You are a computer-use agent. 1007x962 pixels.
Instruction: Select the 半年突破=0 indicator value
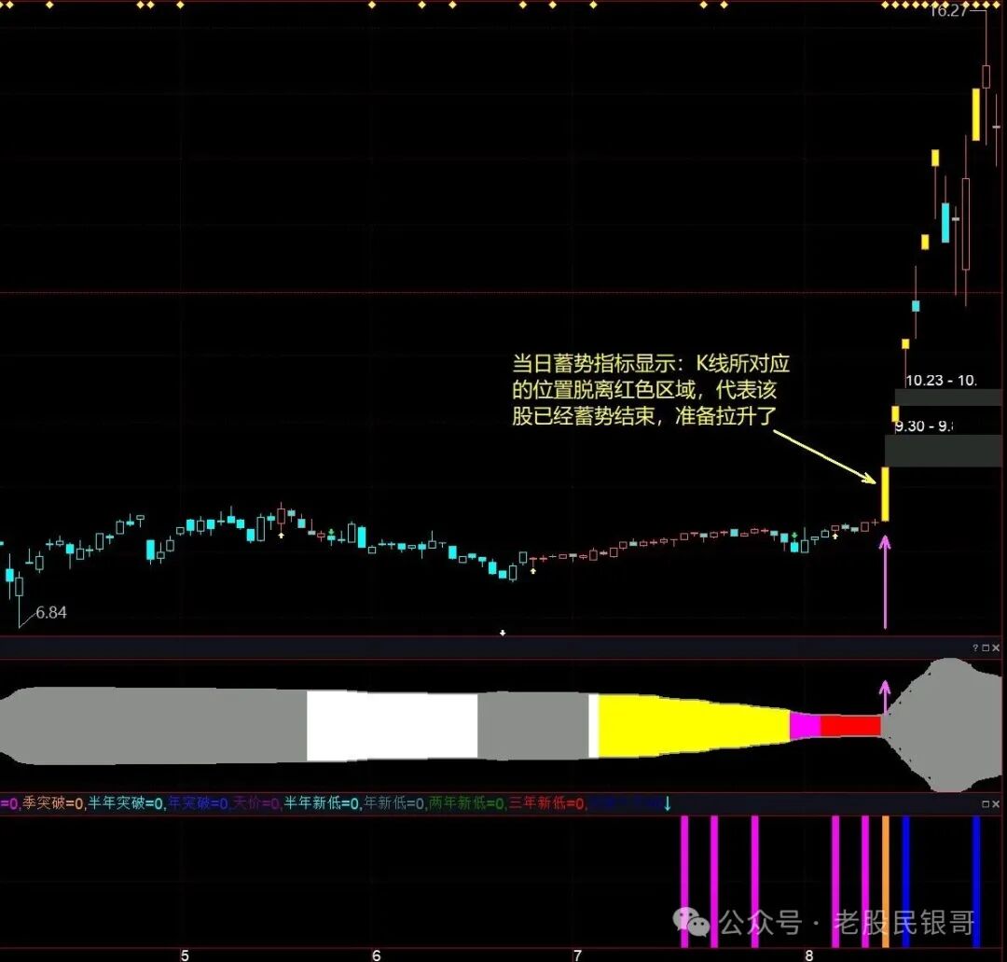[x=126, y=803]
